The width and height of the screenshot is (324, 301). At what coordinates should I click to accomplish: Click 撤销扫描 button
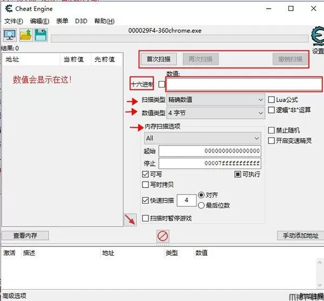pyautogui.click(x=290, y=59)
